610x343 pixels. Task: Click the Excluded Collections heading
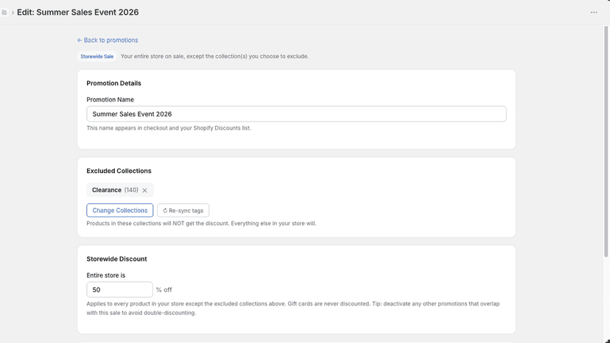(x=119, y=171)
